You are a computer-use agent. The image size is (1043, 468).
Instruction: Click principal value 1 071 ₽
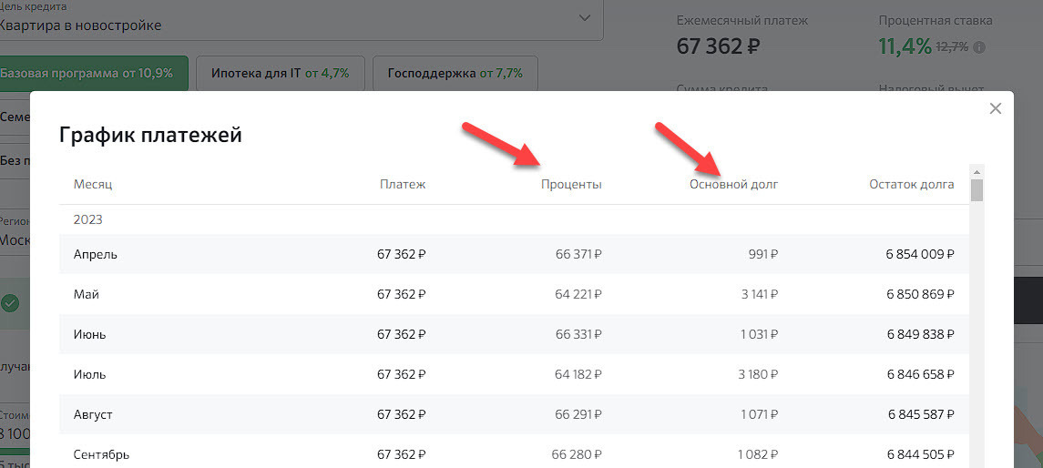point(759,415)
